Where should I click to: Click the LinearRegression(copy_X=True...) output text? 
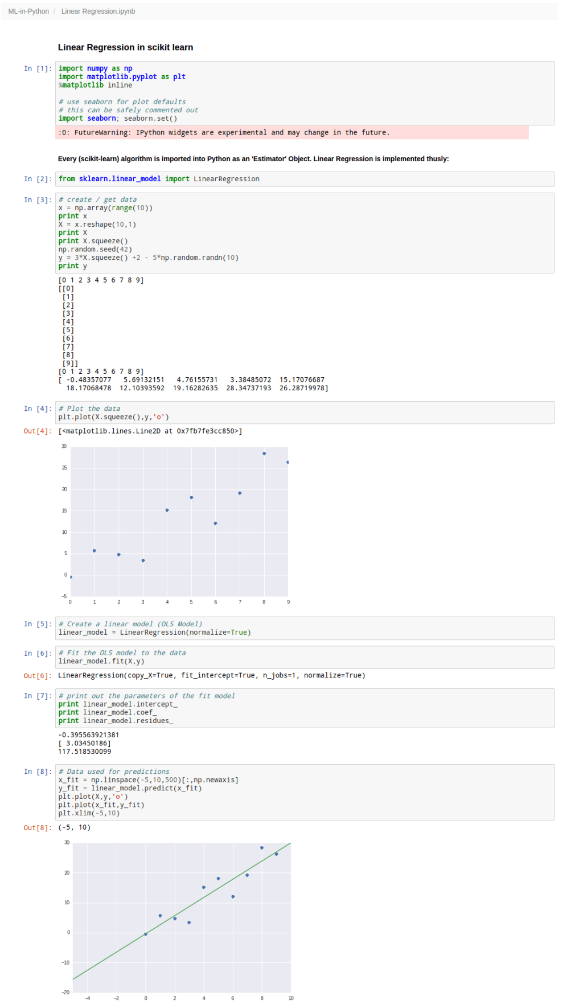(212, 676)
